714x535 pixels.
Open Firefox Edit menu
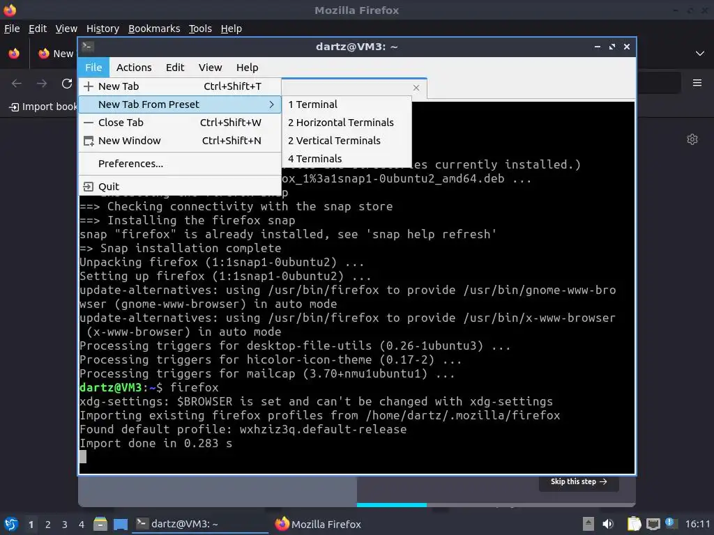(x=38, y=29)
